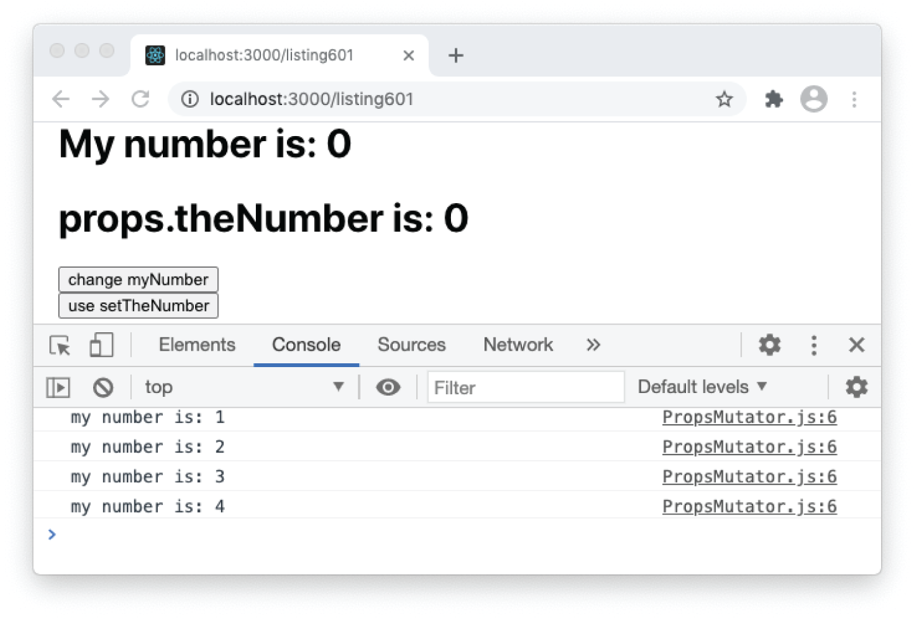Expand the hidden DevTools panels chevron

pos(593,345)
